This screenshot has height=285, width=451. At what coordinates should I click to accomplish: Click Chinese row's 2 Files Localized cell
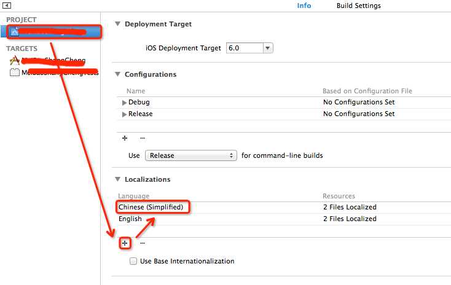(350, 207)
